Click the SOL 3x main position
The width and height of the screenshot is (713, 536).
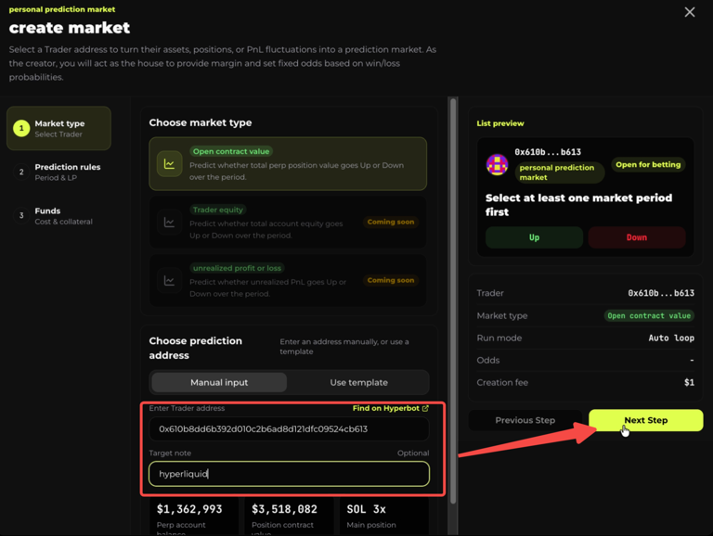pos(367,509)
